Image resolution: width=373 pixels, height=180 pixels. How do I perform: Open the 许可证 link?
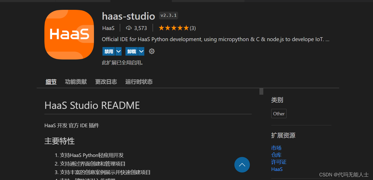tap(279, 162)
